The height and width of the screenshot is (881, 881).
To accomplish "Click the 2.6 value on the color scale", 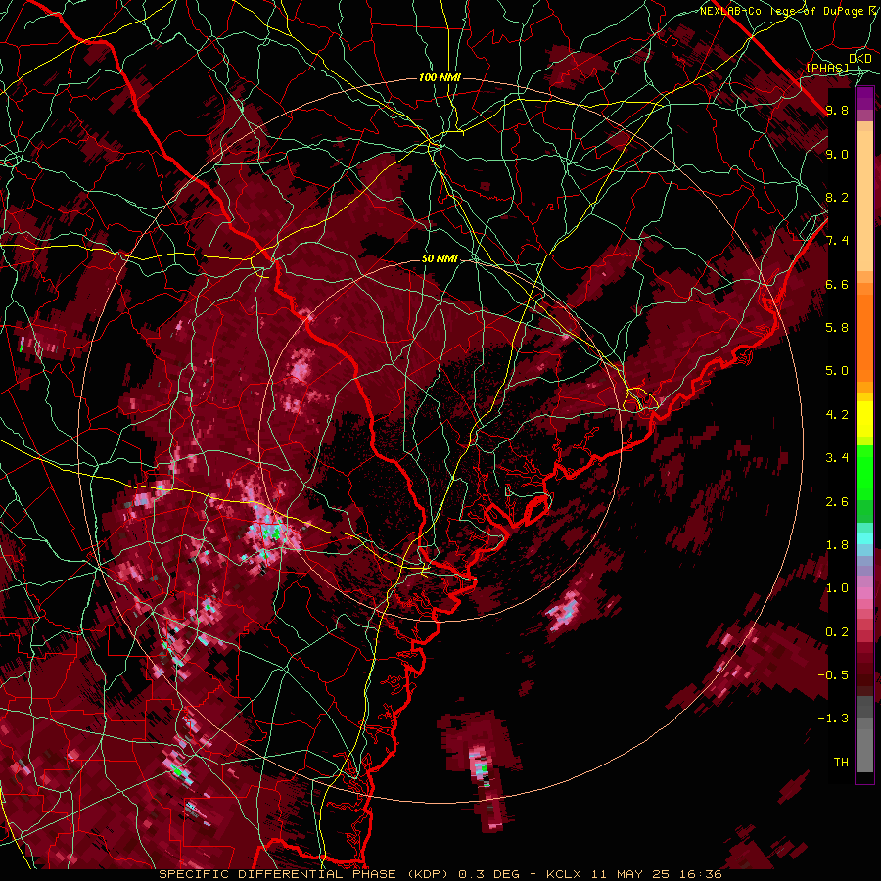I will [837, 502].
